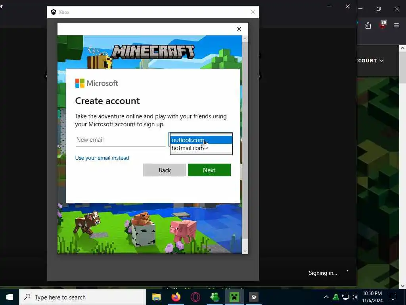Image resolution: width=406 pixels, height=305 pixels.
Task: Click the browser page scrollbar down arrow
Action: click(402, 286)
